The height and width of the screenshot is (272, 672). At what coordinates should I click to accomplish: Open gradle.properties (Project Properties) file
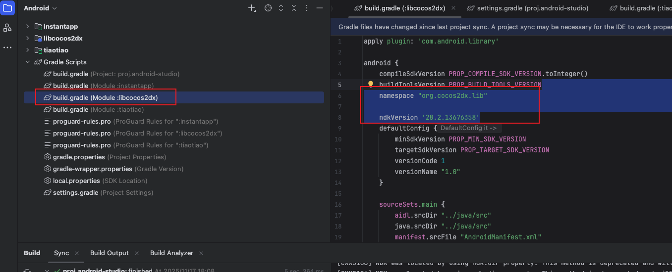(x=79, y=157)
